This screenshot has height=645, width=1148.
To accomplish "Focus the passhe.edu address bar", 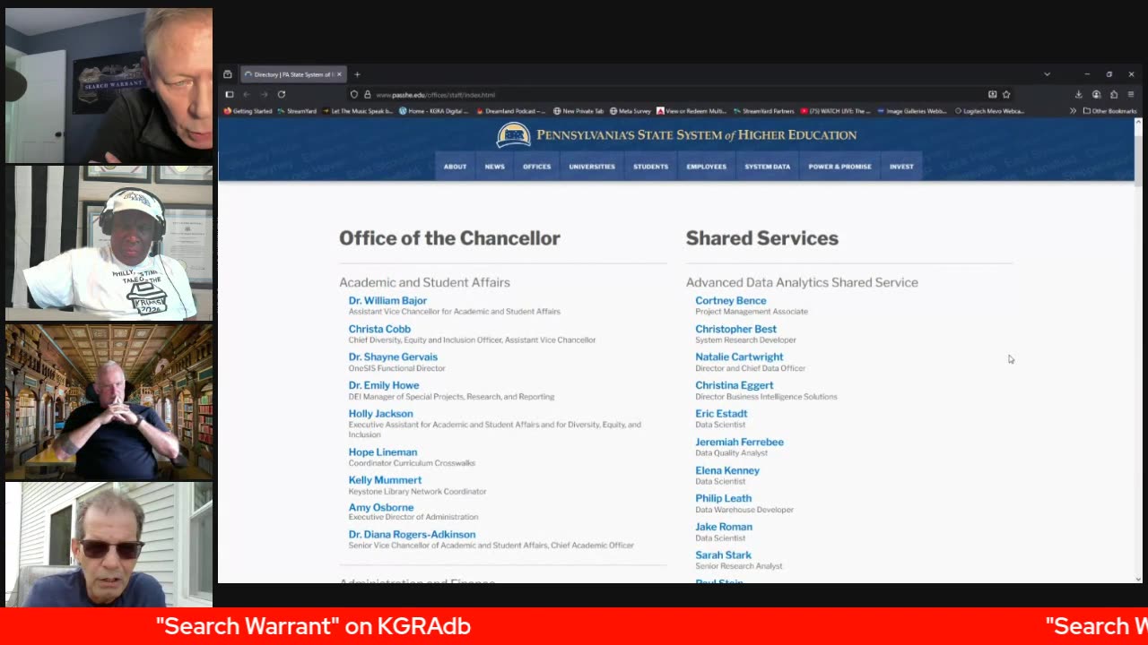I will tap(682, 94).
